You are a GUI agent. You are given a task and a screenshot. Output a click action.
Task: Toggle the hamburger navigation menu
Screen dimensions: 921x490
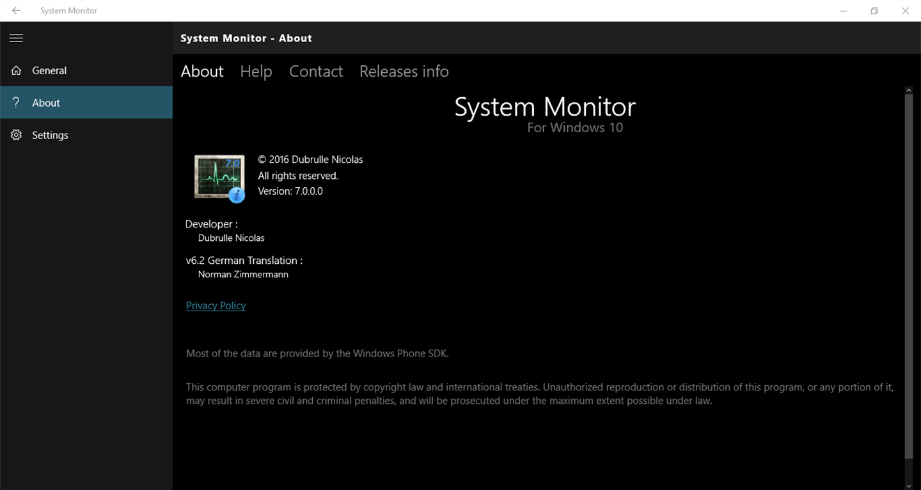16,38
